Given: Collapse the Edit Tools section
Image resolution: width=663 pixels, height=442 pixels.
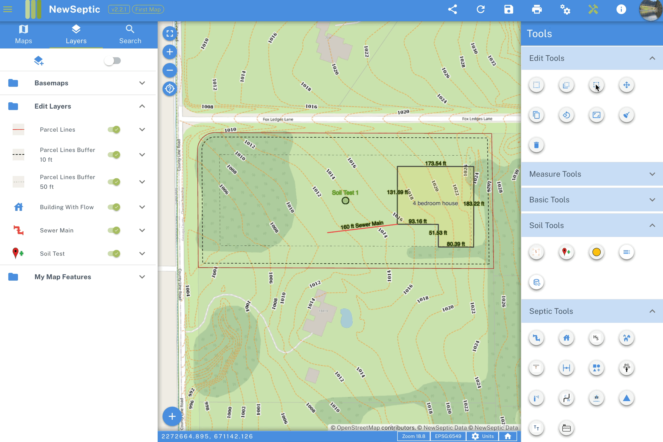Looking at the screenshot, I should (592, 58).
